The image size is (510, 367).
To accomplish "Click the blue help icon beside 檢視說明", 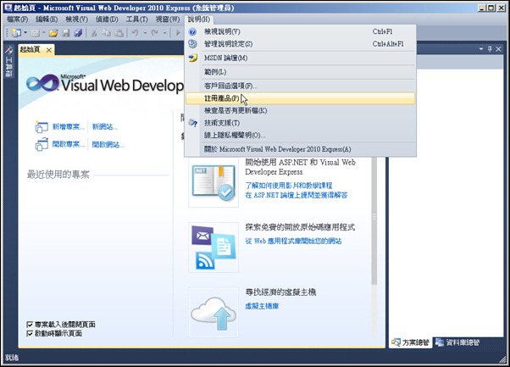I will coord(192,31).
